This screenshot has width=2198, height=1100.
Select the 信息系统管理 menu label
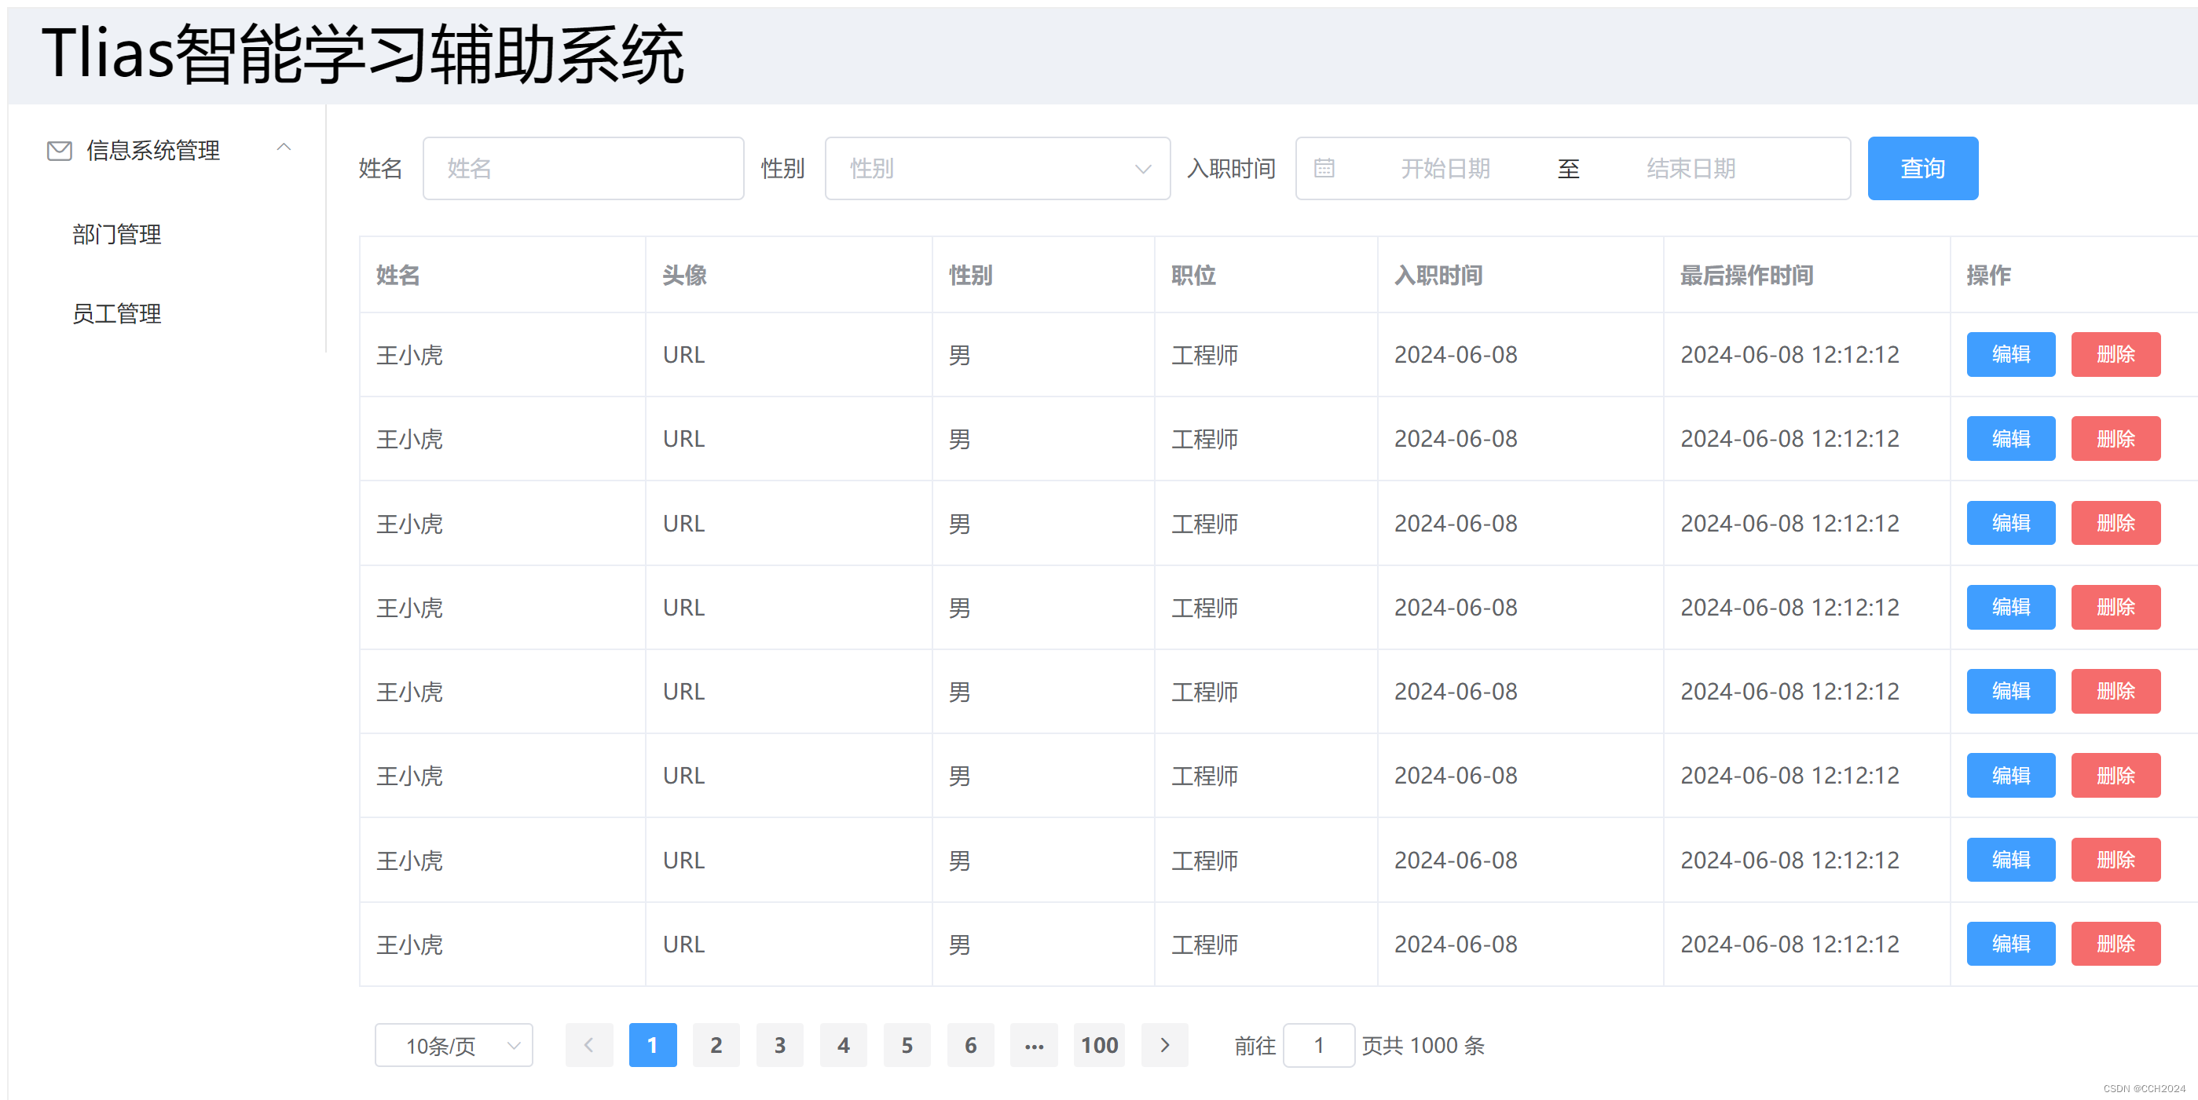tap(152, 151)
